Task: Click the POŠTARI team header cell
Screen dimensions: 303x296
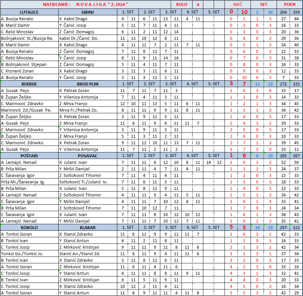Action: tap(29, 156)
